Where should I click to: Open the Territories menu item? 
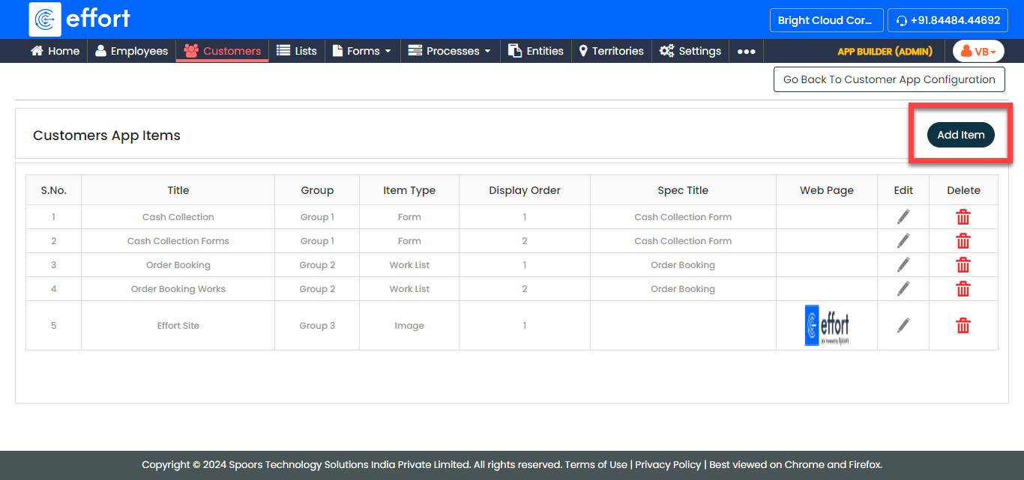(611, 51)
